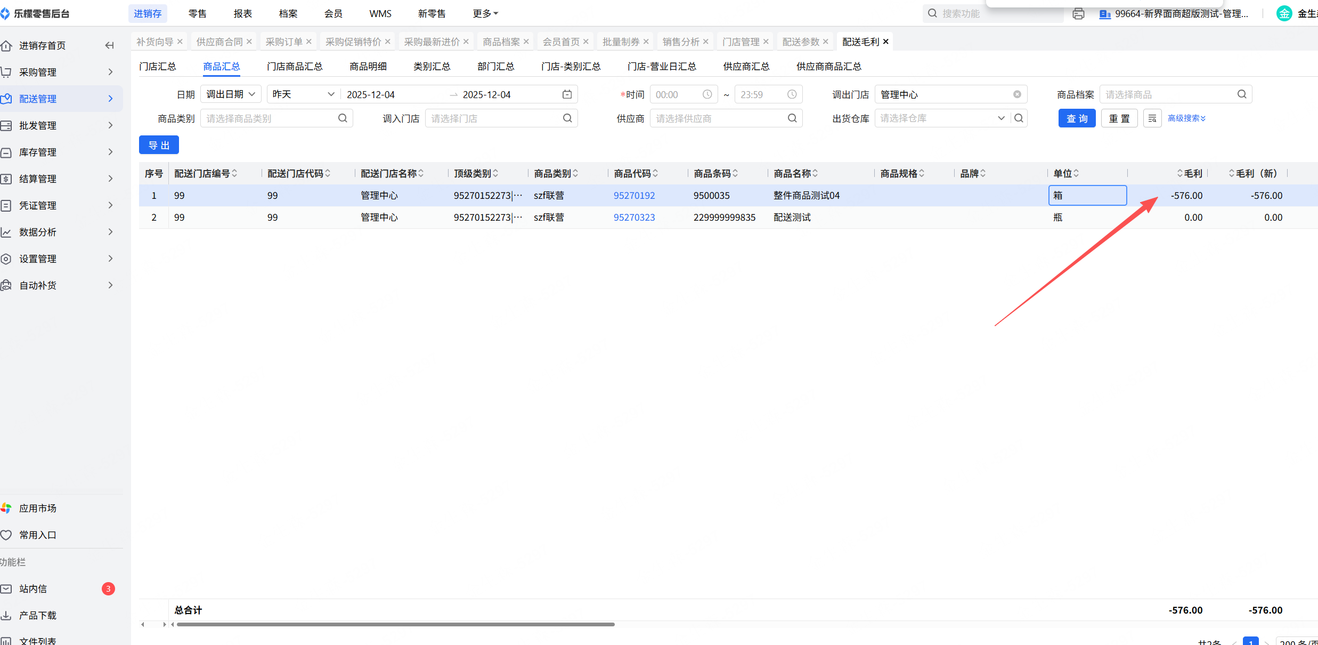Collapse sidebar with the arrow icon
This screenshot has width=1318, height=645.
click(x=109, y=45)
